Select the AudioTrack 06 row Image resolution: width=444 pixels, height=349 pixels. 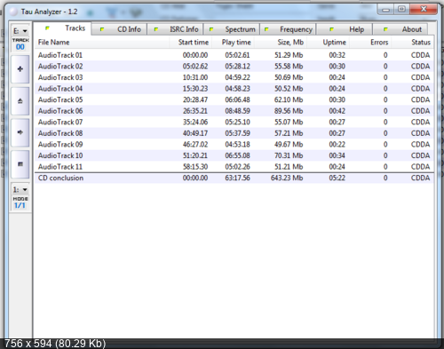(x=234, y=111)
